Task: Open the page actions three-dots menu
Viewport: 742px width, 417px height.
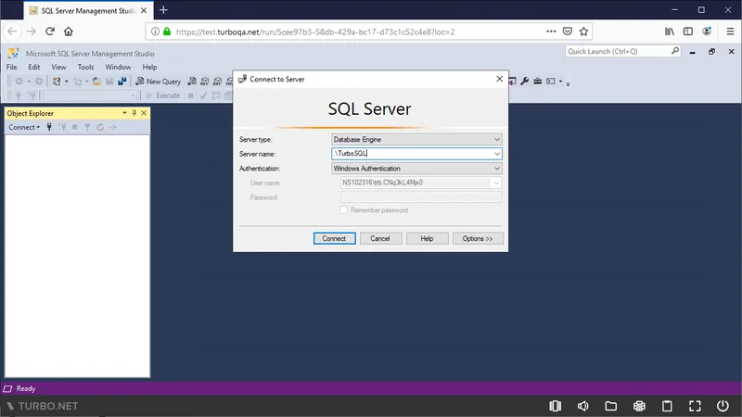Action: point(551,32)
